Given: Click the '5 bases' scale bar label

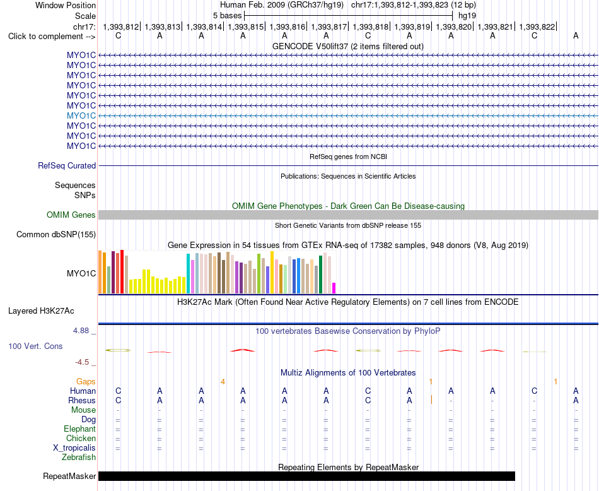Looking at the screenshot, I should click(227, 16).
